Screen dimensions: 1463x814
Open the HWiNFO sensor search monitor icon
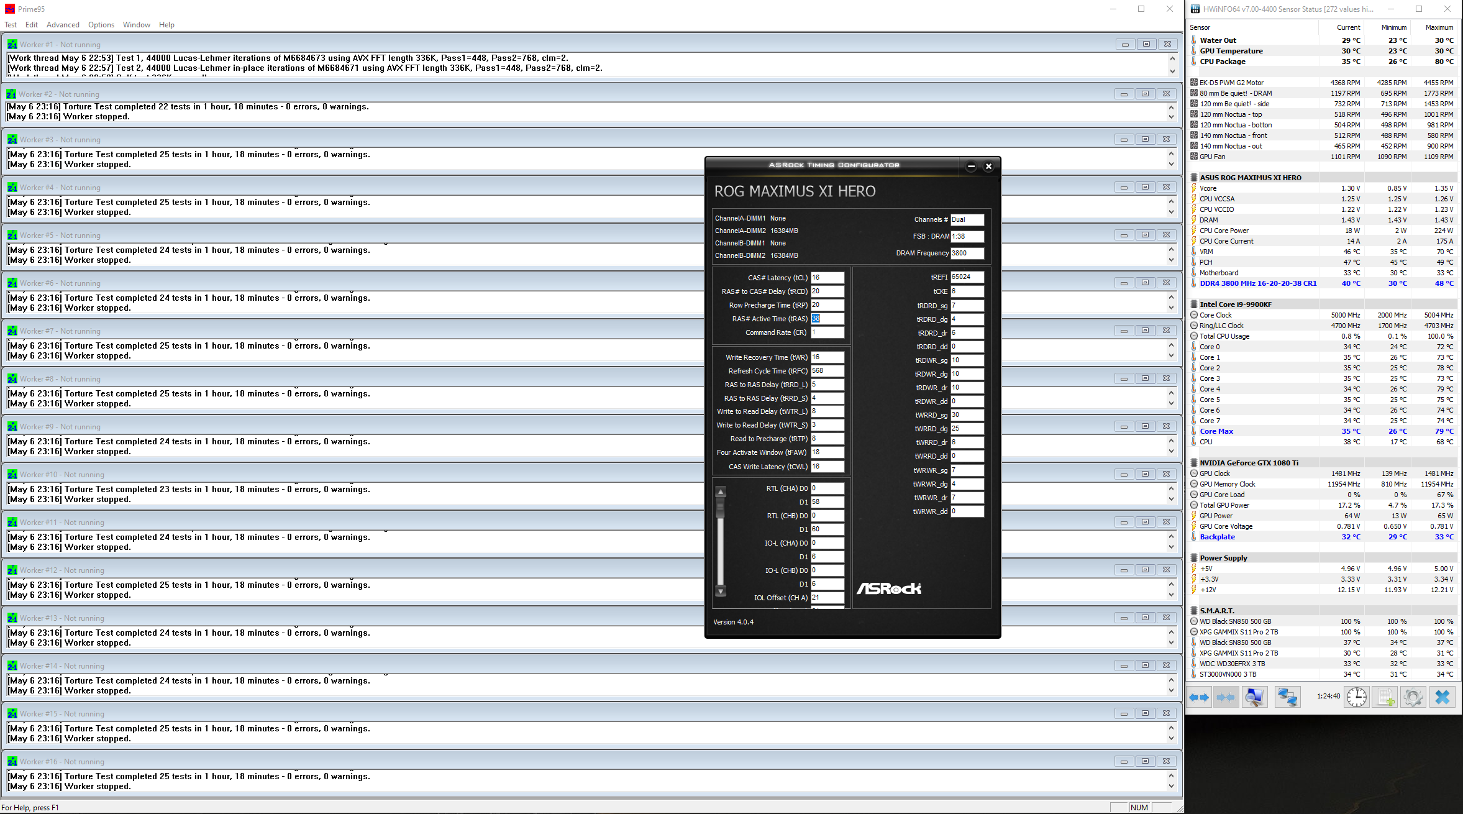point(1254,697)
